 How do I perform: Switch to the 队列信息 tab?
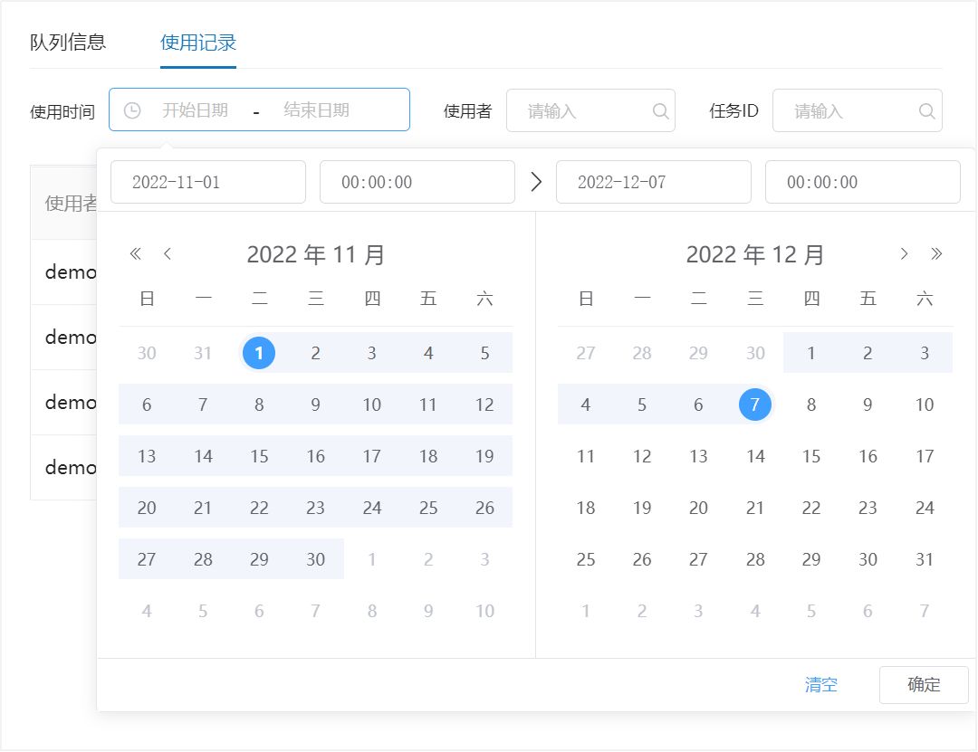tap(68, 43)
